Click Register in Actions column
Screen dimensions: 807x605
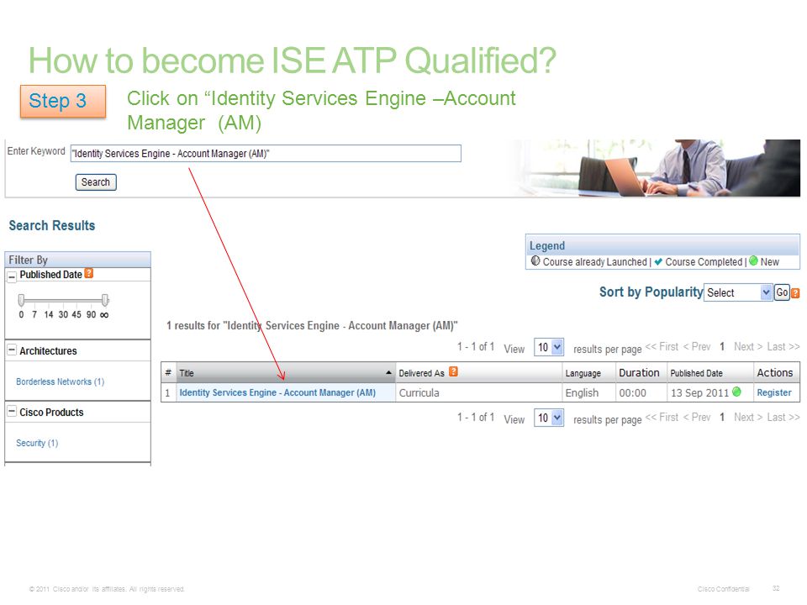774,392
